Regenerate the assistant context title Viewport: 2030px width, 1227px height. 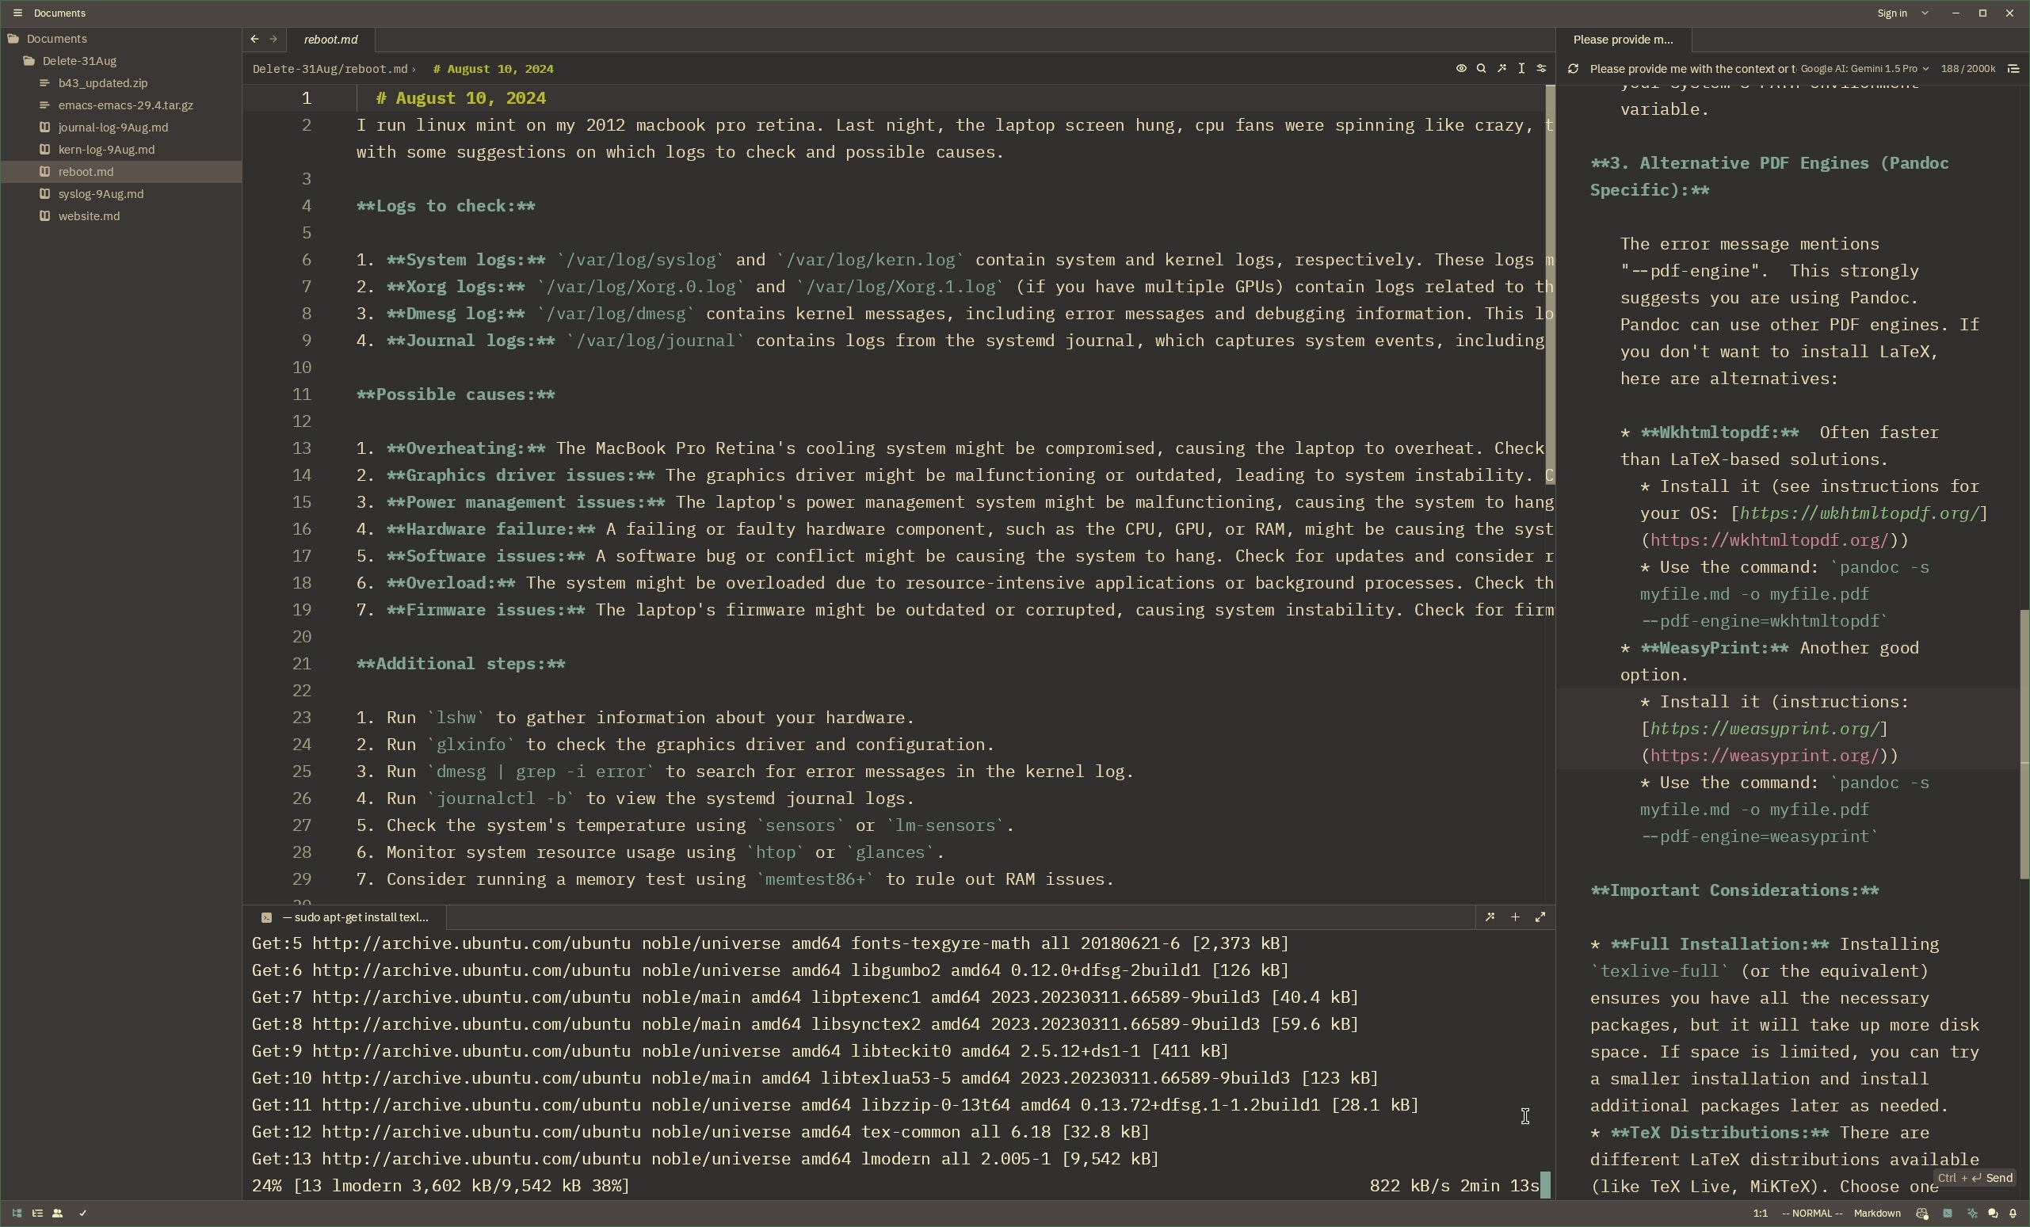click(x=1573, y=68)
